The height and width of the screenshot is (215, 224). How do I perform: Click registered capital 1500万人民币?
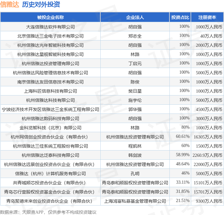coord(209,146)
